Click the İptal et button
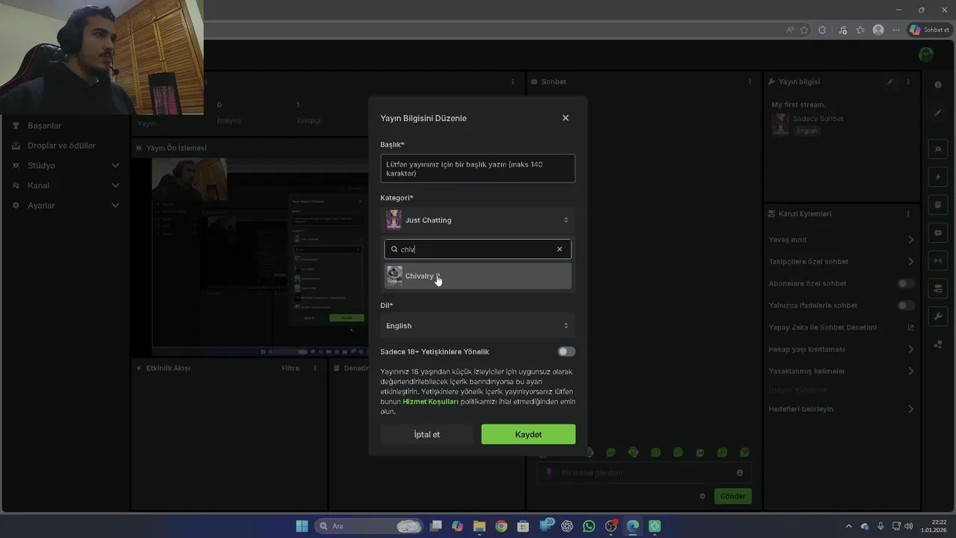This screenshot has height=538, width=956. tap(426, 435)
